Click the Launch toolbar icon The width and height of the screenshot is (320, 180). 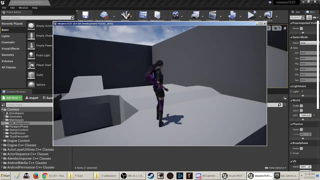268,15
